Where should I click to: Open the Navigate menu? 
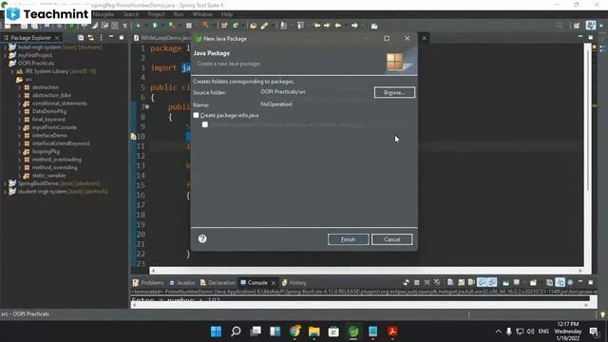(104, 14)
